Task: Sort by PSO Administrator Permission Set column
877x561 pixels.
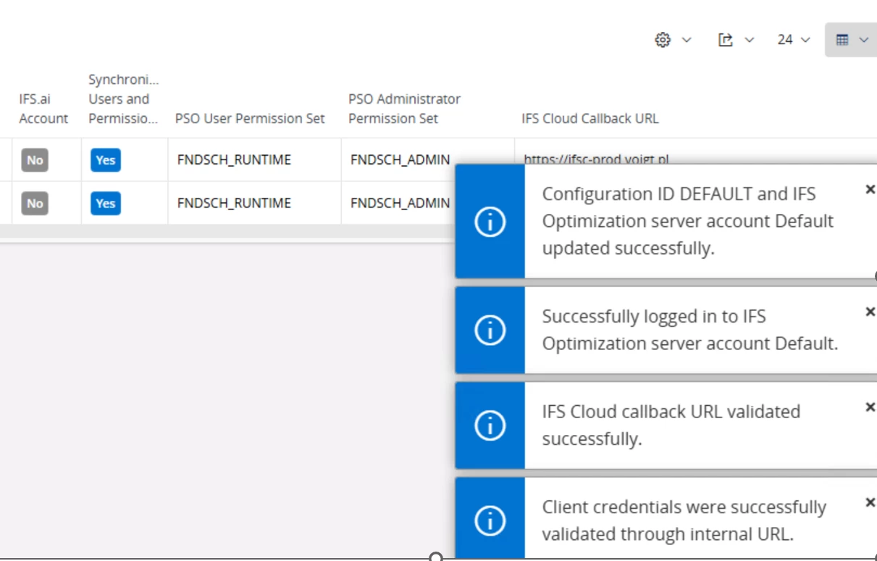Action: (x=404, y=109)
